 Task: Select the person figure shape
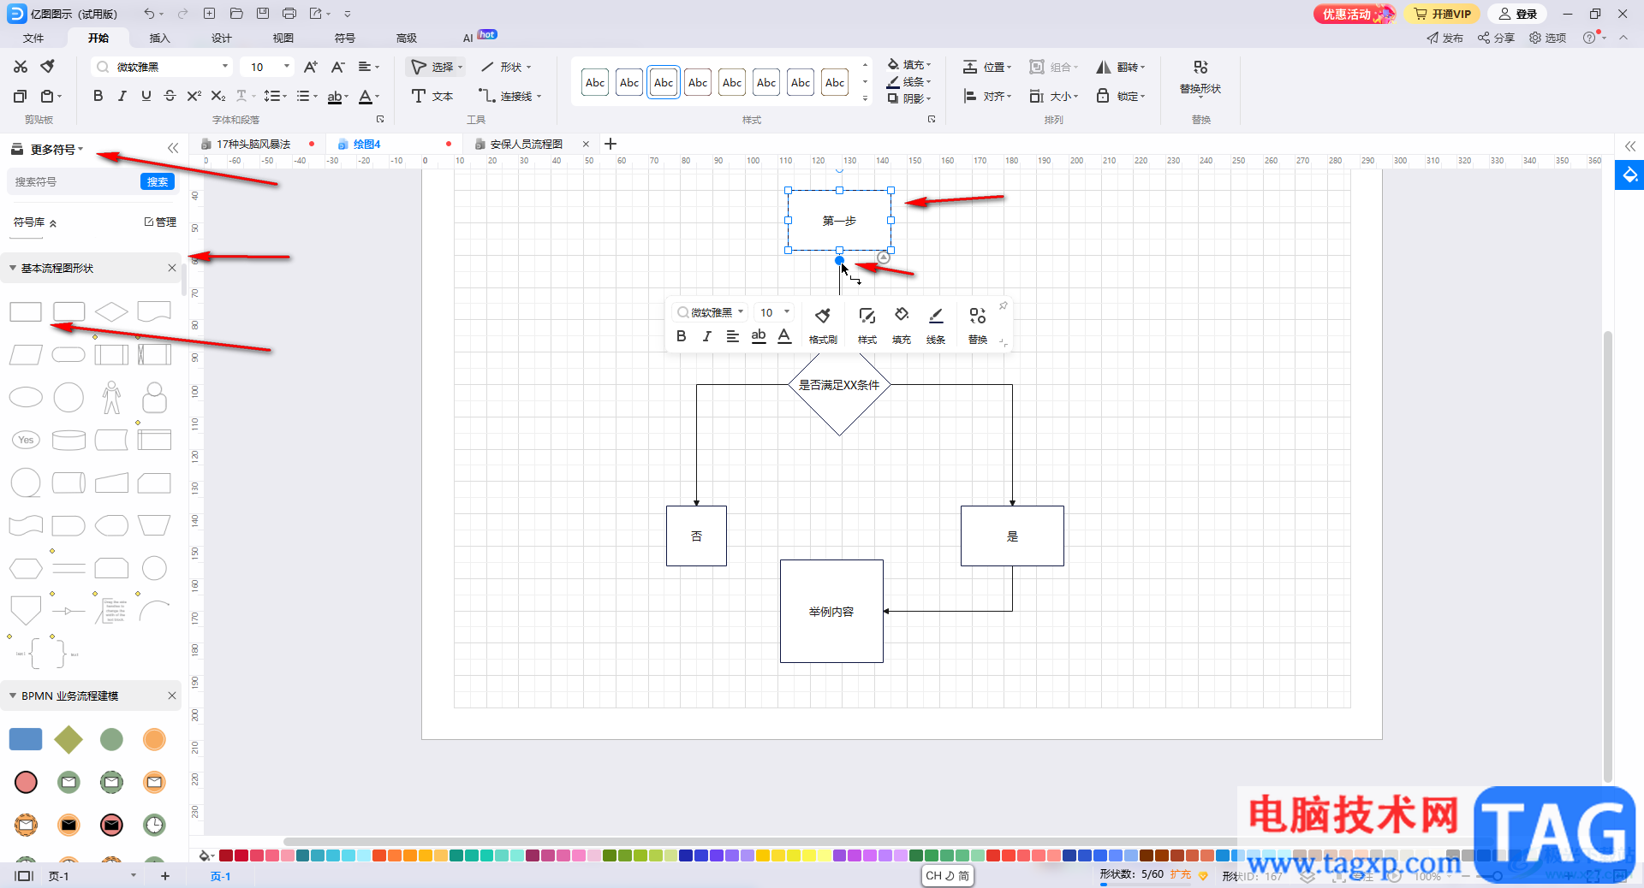[x=111, y=397]
